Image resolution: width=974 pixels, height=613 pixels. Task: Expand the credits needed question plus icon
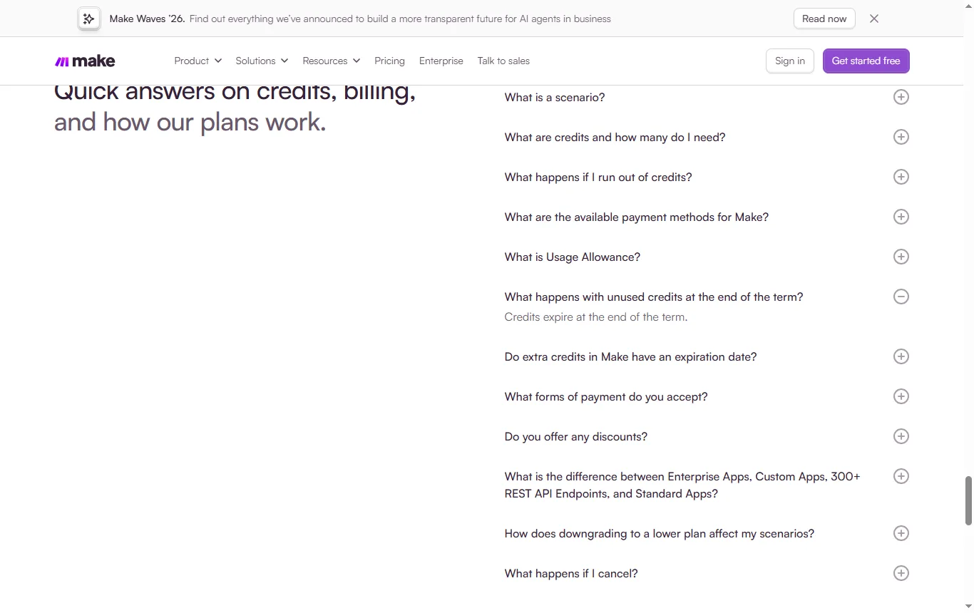tap(901, 137)
